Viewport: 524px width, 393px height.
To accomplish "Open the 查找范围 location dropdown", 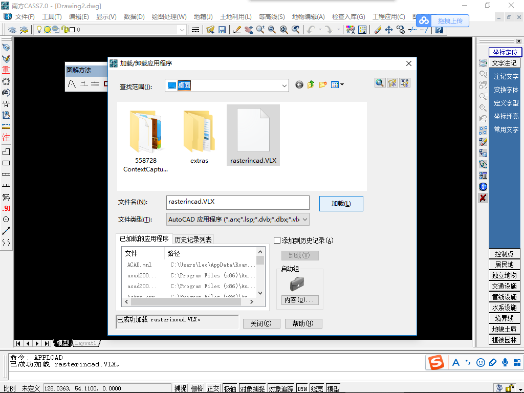I will pyautogui.click(x=284, y=85).
